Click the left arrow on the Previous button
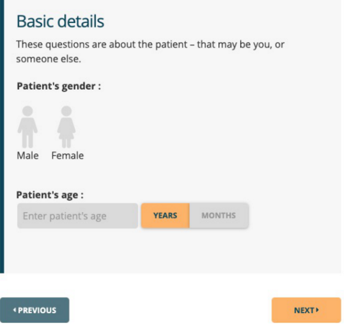 (15, 310)
